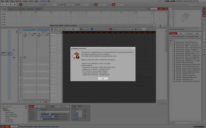Collapse the Native effects tree
206x128 pixels.
(1, 108)
